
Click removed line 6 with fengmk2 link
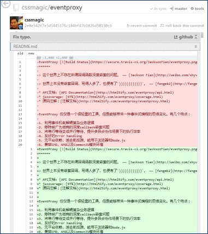pos(117,84)
